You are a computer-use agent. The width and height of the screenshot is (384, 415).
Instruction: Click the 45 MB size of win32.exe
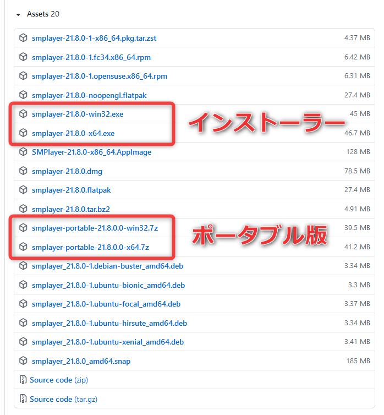(360, 114)
